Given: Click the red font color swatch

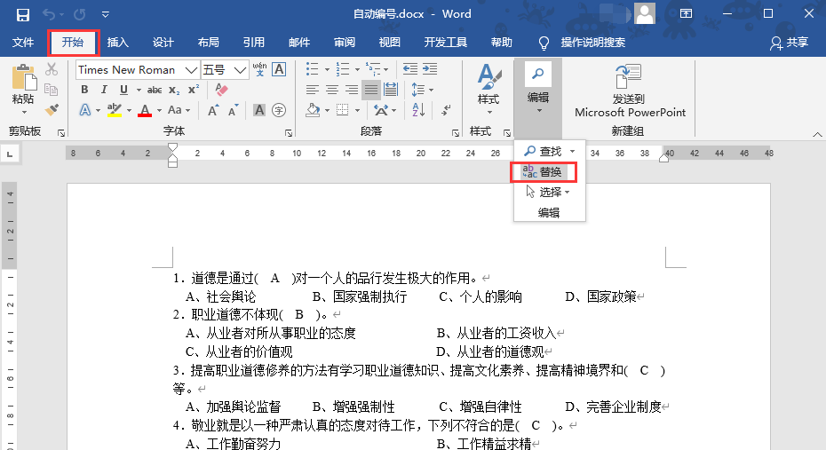Looking at the screenshot, I should (x=145, y=111).
